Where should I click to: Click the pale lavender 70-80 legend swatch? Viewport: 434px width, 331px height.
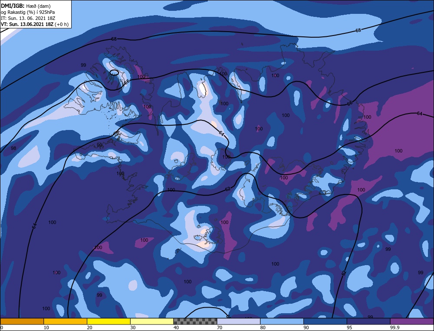pyautogui.click(x=239, y=321)
